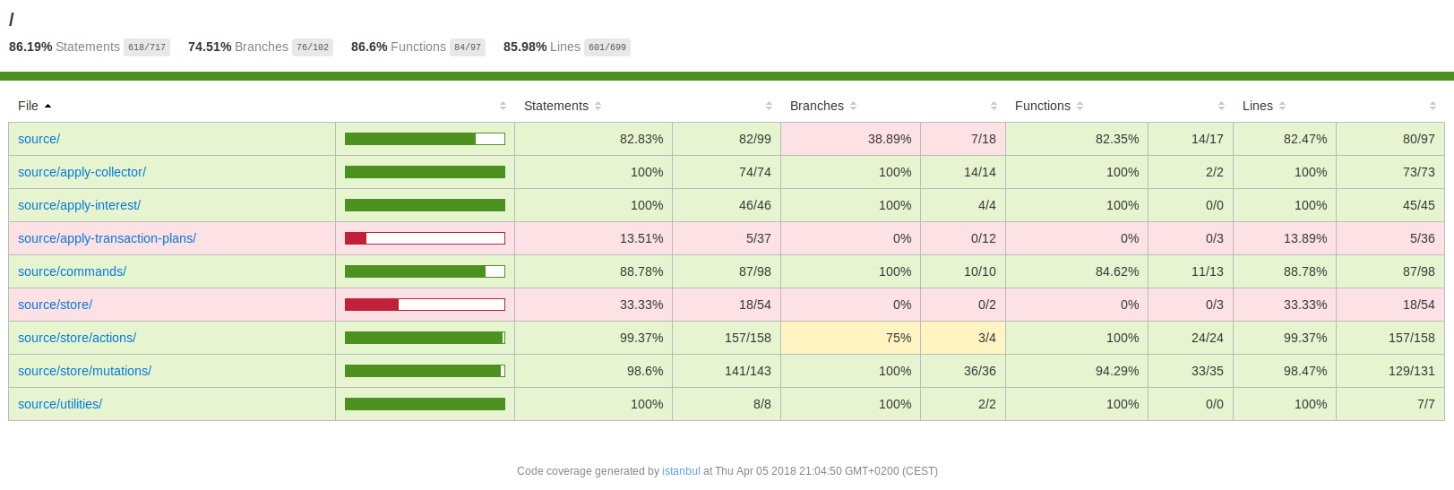1454x490 pixels.
Task: Click sort icon above statements count column
Action: (769, 106)
